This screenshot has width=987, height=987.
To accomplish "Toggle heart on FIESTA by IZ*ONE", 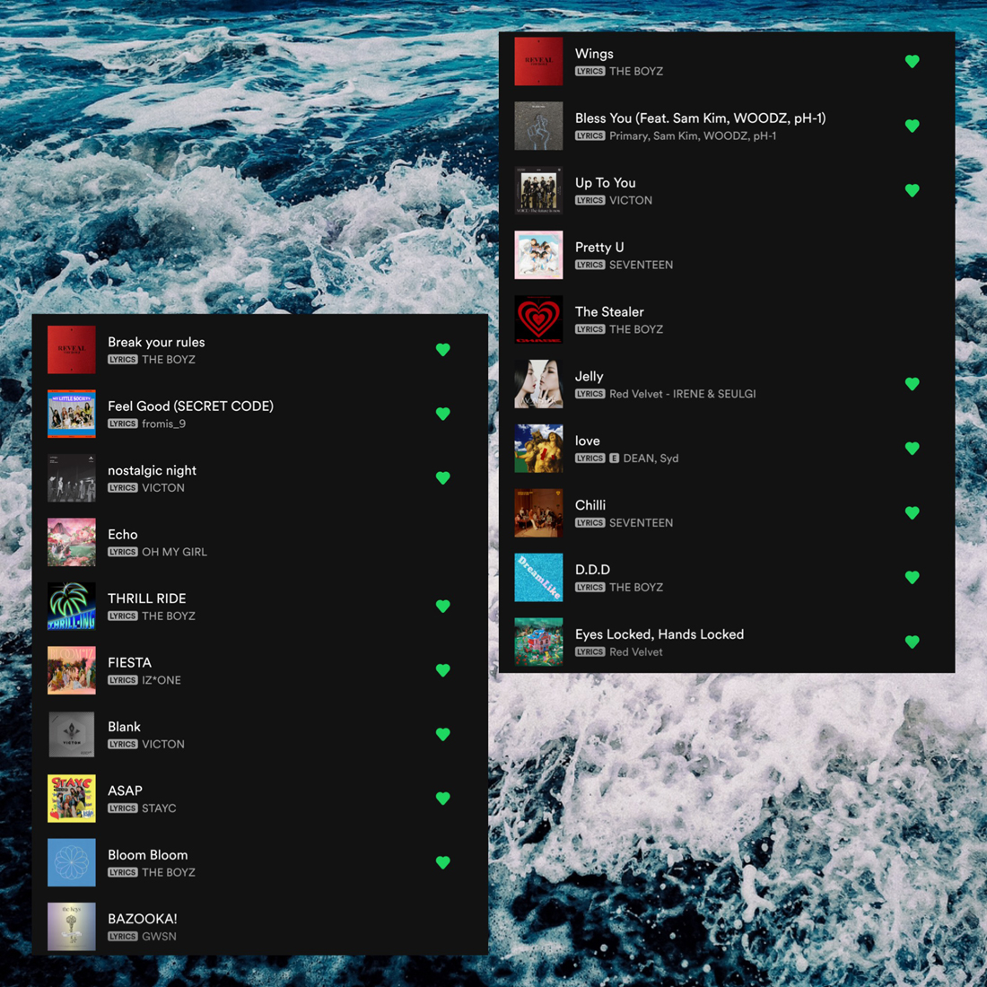I will pos(443,670).
